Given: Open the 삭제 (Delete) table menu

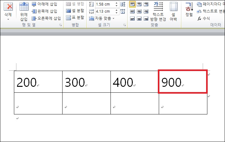Looking at the screenshot, I should 8,11.
